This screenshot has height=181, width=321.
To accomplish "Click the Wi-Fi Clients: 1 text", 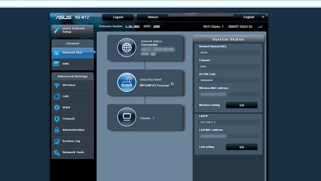I will pyautogui.click(x=213, y=27).
